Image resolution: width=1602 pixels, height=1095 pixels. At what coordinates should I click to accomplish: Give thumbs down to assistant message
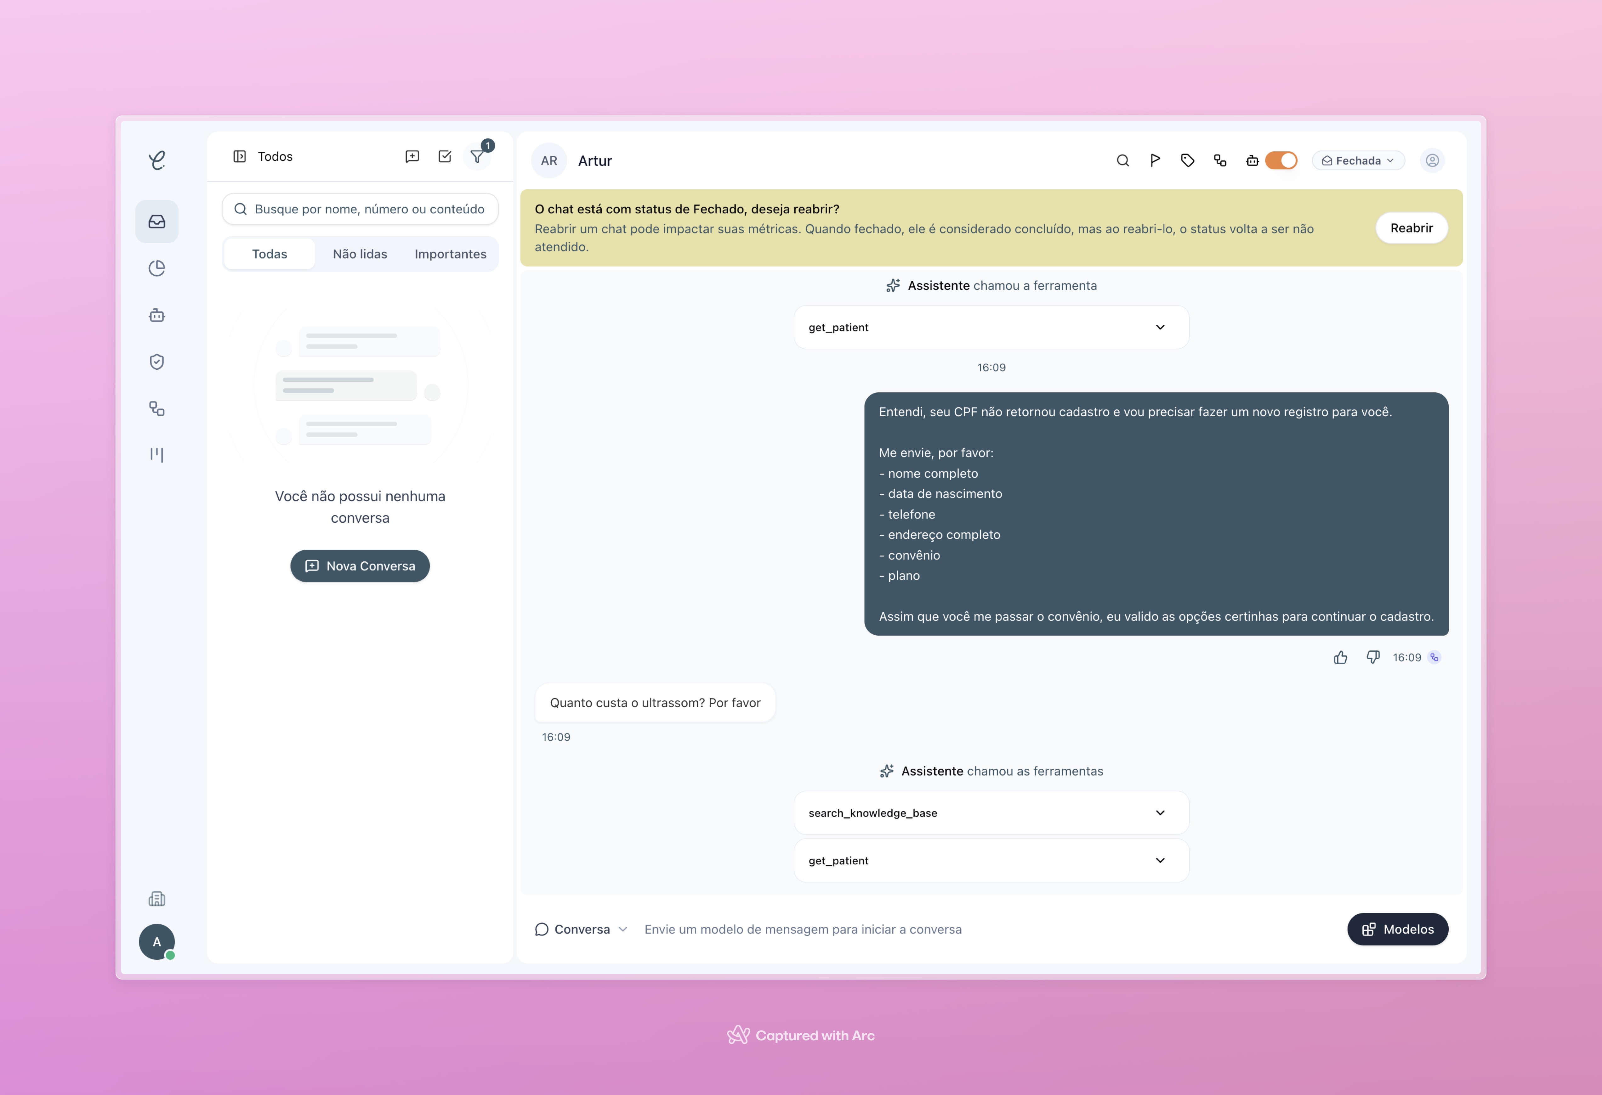[x=1372, y=657]
